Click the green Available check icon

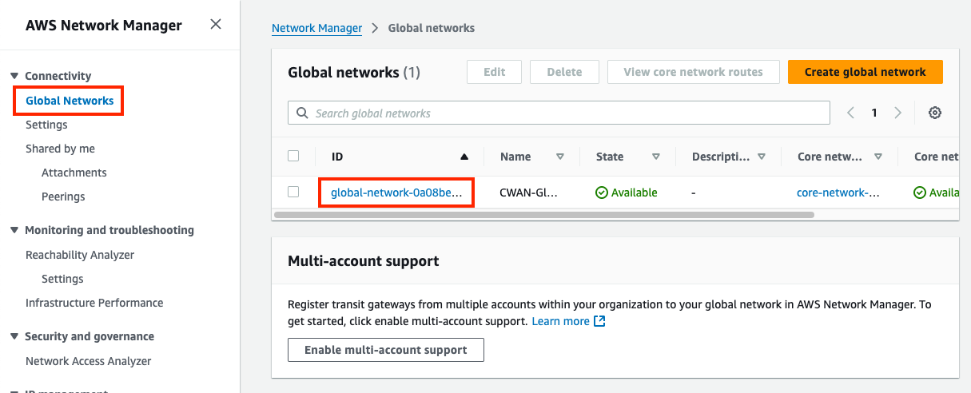[602, 193]
